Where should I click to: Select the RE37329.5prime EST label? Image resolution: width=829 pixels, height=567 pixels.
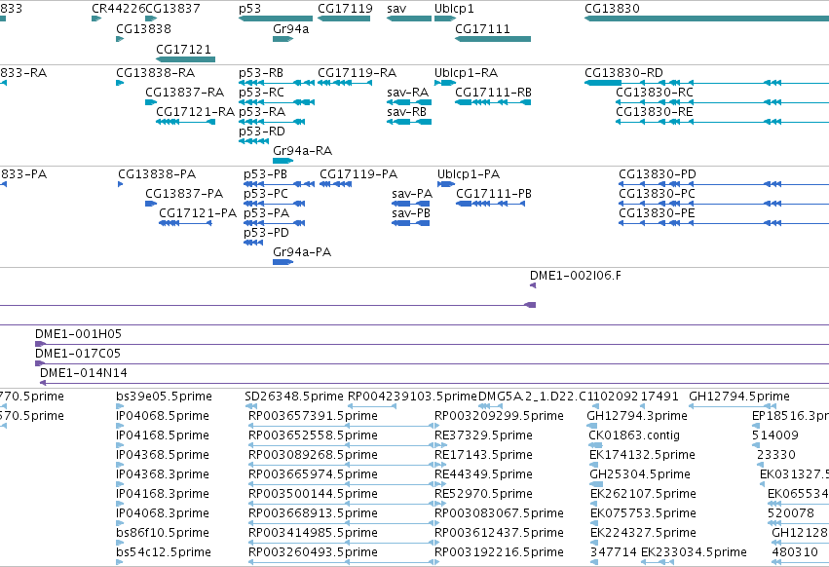483,435
